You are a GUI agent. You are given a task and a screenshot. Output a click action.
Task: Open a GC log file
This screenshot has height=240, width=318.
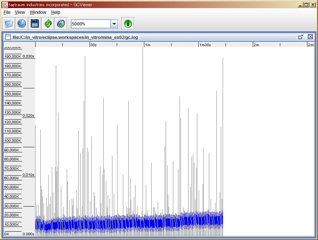[x=8, y=24]
